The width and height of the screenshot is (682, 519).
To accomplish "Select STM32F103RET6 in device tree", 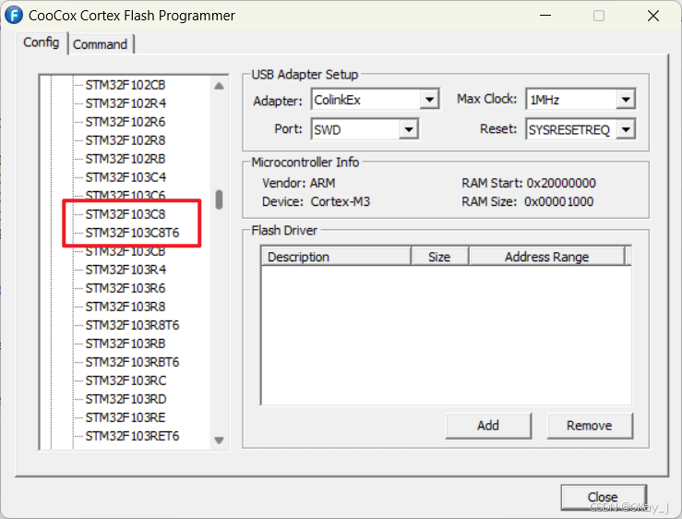I will pos(132,436).
